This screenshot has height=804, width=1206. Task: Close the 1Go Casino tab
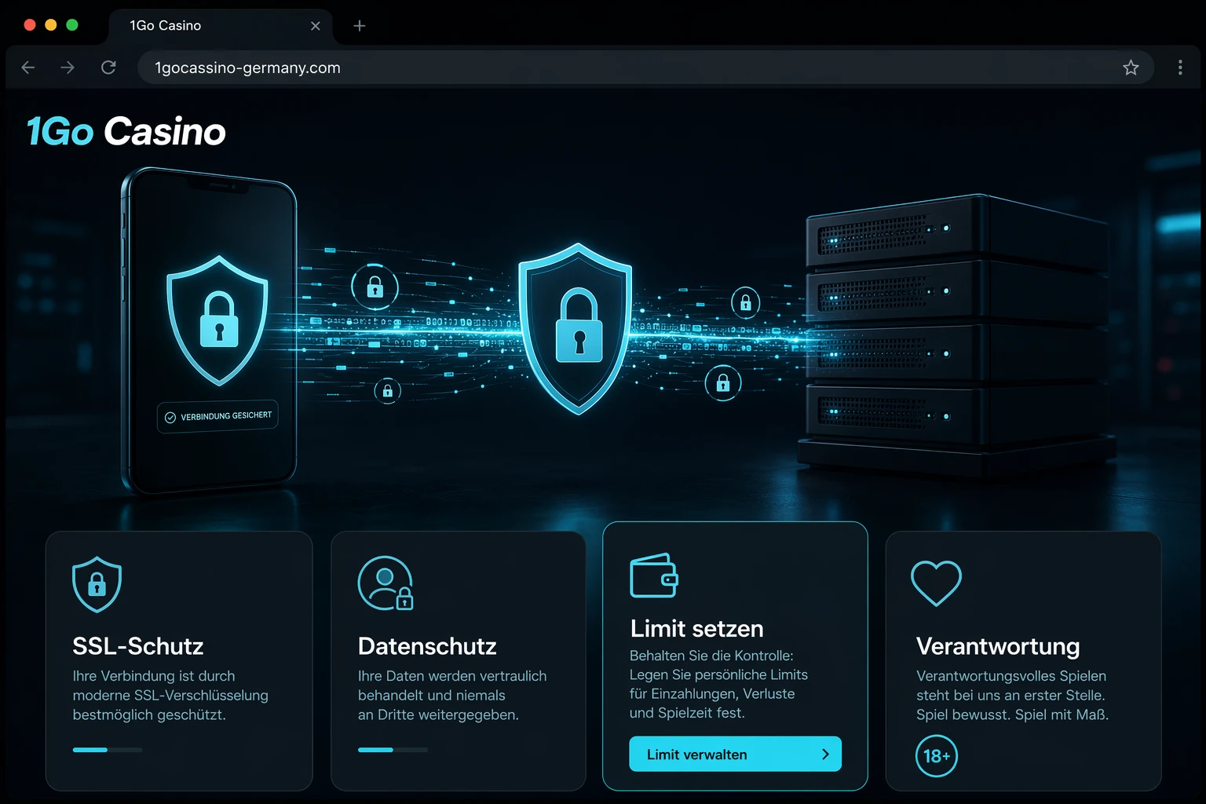316,26
